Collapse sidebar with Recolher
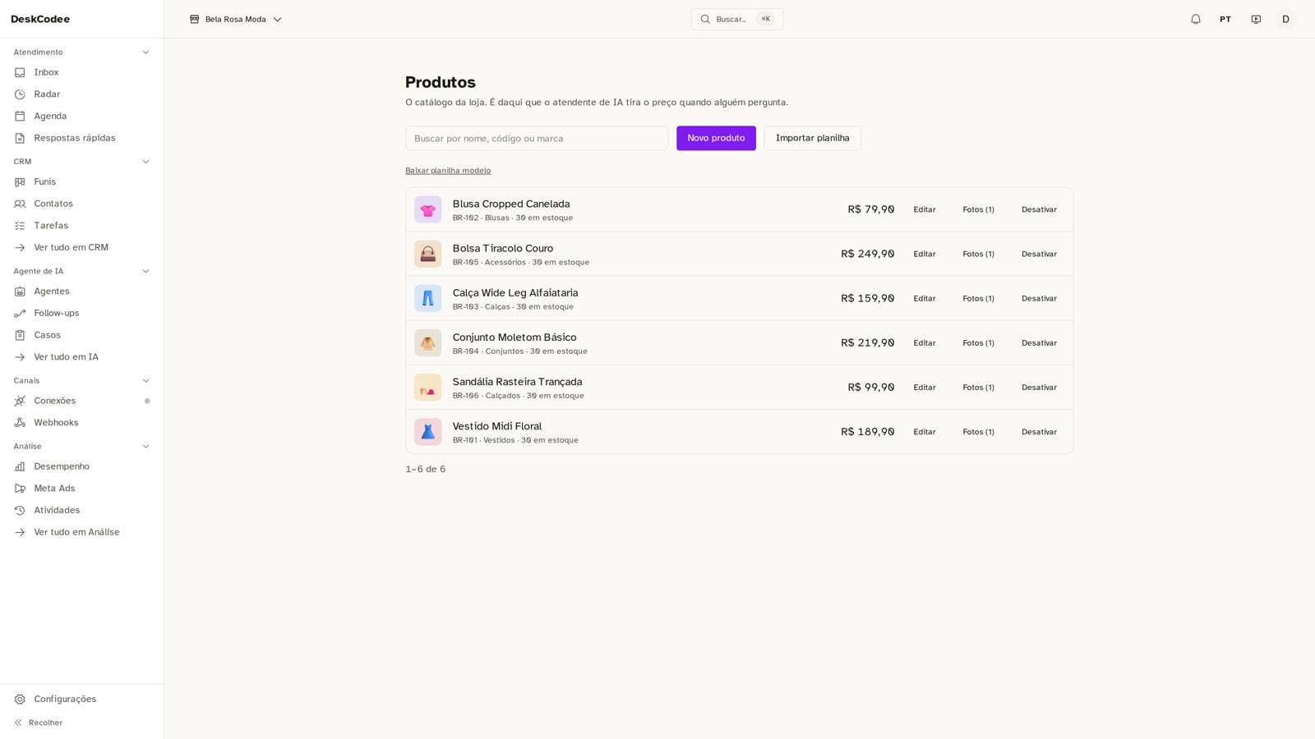 (x=39, y=723)
